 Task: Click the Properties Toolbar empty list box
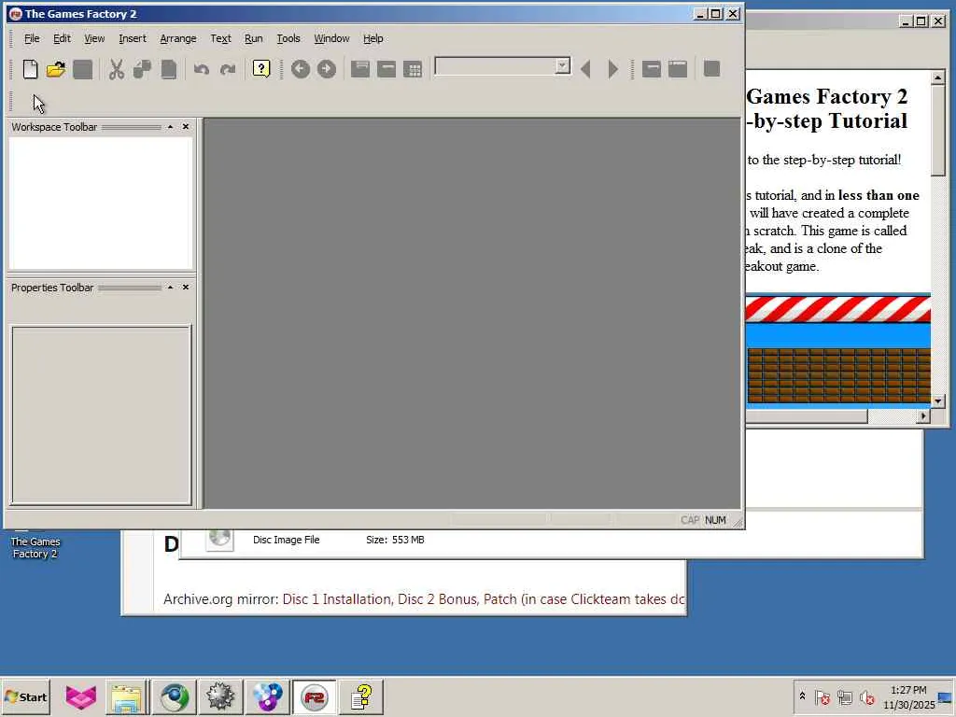101,415
